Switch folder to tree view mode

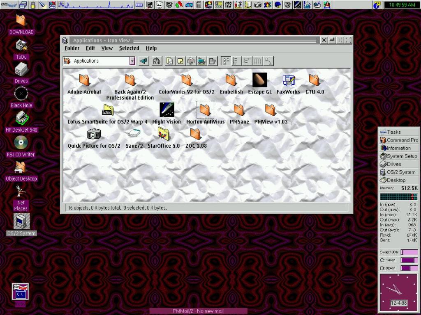coord(247,61)
